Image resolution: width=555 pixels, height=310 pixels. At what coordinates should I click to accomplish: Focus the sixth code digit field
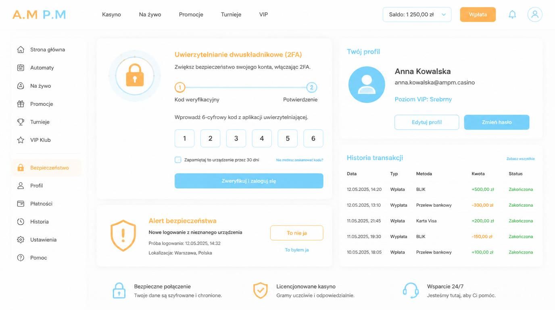tap(313, 138)
